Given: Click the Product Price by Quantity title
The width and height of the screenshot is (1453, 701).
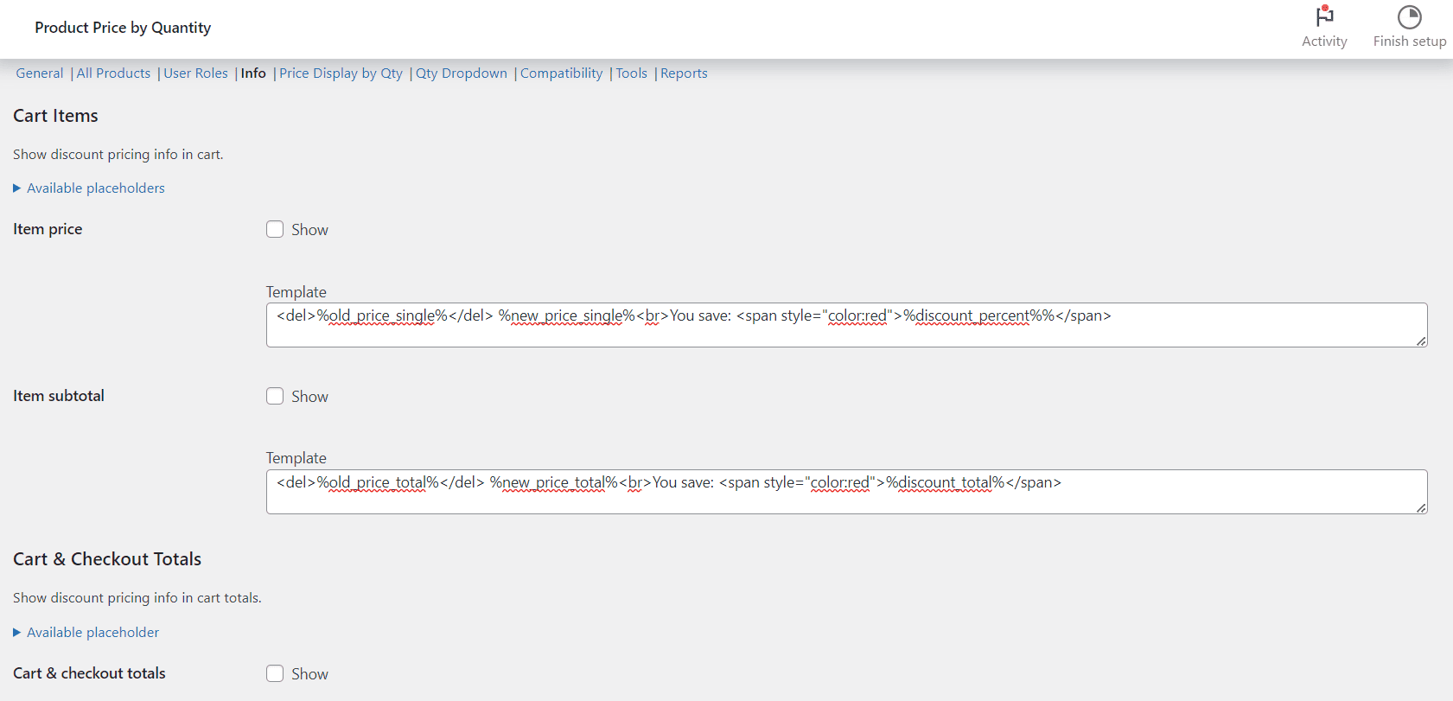Looking at the screenshot, I should point(123,28).
